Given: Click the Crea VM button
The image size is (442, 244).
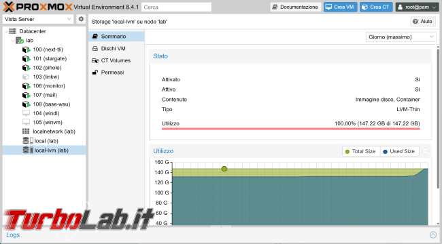Looking at the screenshot, I should 340,7.
